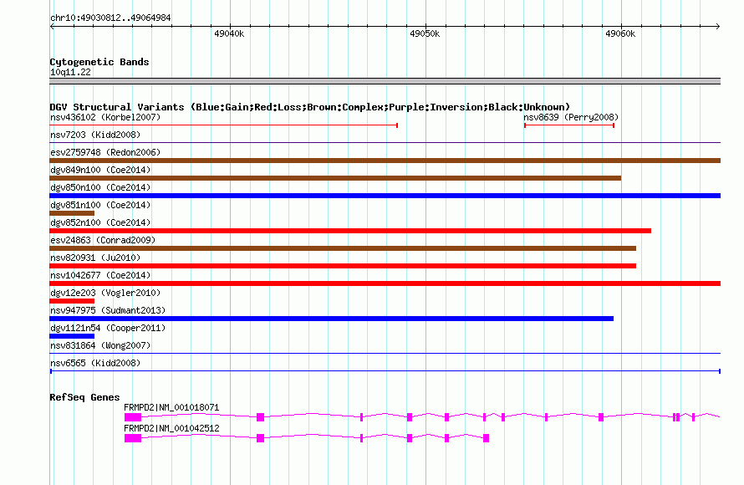Click the RefSeq Genes track title
This screenshot has height=485, width=744.
pyautogui.click(x=84, y=397)
